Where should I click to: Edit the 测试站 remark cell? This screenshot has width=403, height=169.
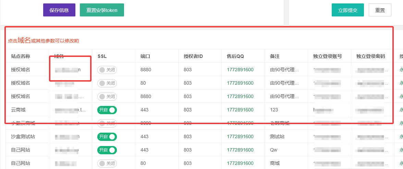(x=277, y=136)
